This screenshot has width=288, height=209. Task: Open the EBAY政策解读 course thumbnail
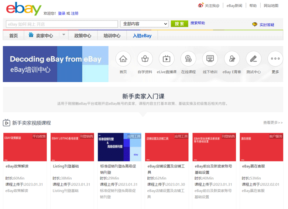coord(25,147)
